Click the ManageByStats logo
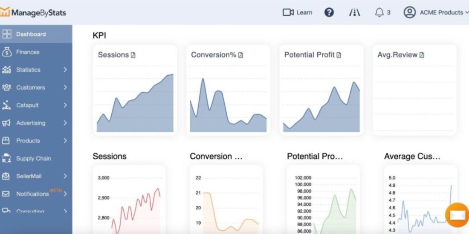469x234 pixels. click(x=33, y=12)
